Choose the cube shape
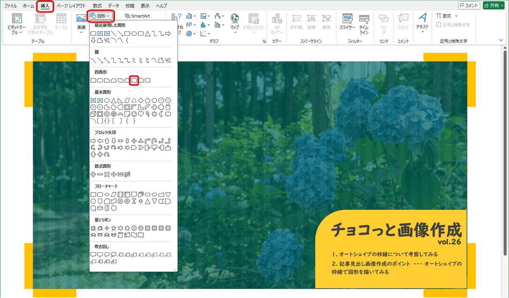Image resolution: width=509 pixels, height=298 pixels. [x=93, y=114]
